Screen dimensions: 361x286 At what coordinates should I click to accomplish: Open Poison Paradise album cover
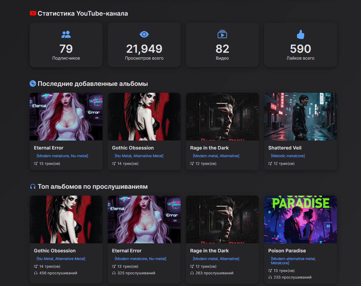pos(300,219)
